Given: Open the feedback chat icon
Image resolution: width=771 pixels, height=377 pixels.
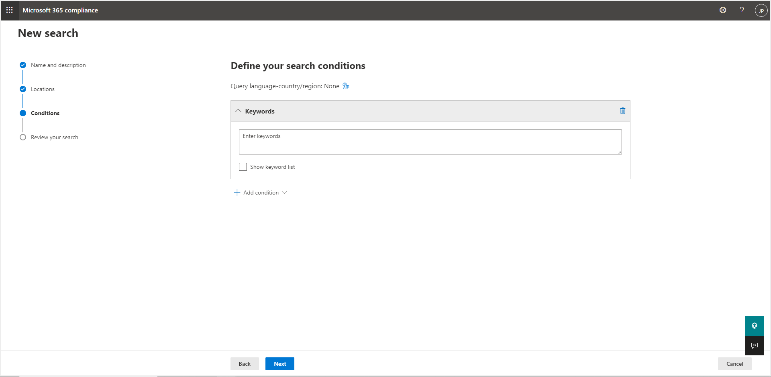Looking at the screenshot, I should (x=754, y=345).
